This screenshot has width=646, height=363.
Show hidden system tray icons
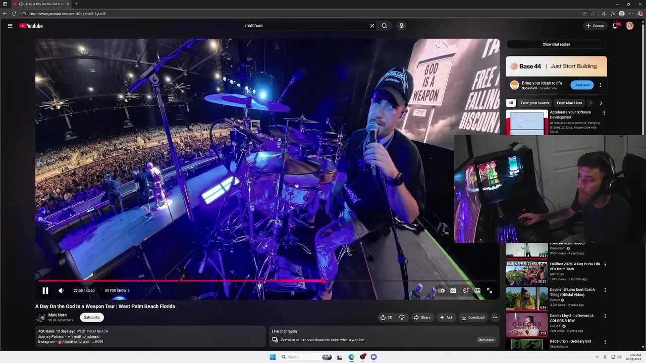click(x=597, y=357)
